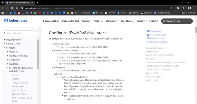This screenshot has width=197, height=104.
Task: Open the Coursera bookmark
Action: pyautogui.click(x=122, y=13)
